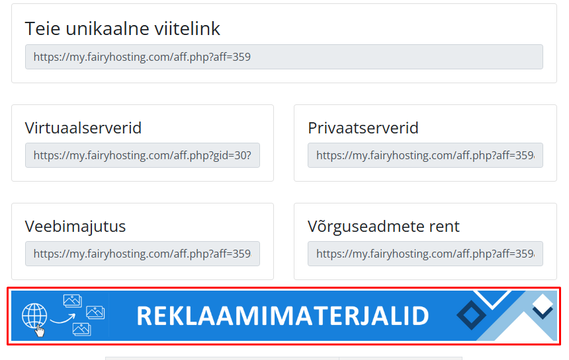Click the 'Teie unikaalne viitelink' heading
The image size is (569, 360).
click(122, 28)
